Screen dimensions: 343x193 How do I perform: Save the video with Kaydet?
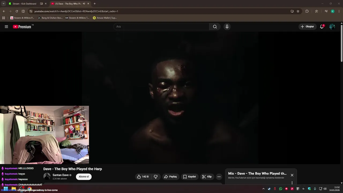(x=189, y=177)
